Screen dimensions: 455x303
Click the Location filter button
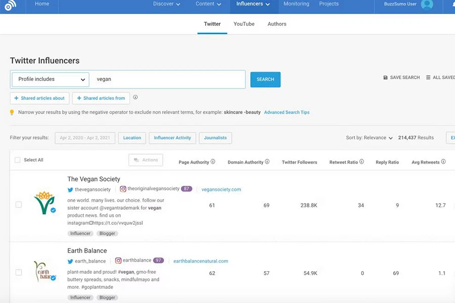pyautogui.click(x=132, y=138)
